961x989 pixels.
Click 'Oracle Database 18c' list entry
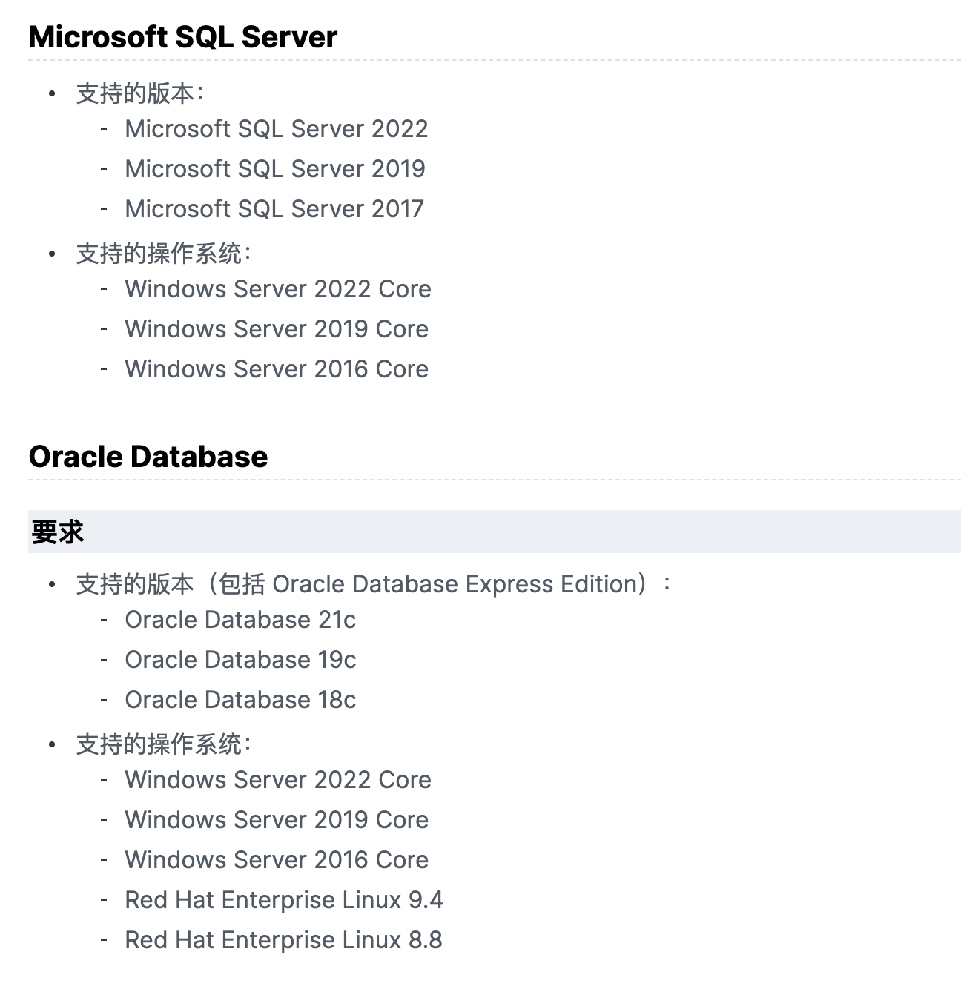(240, 700)
